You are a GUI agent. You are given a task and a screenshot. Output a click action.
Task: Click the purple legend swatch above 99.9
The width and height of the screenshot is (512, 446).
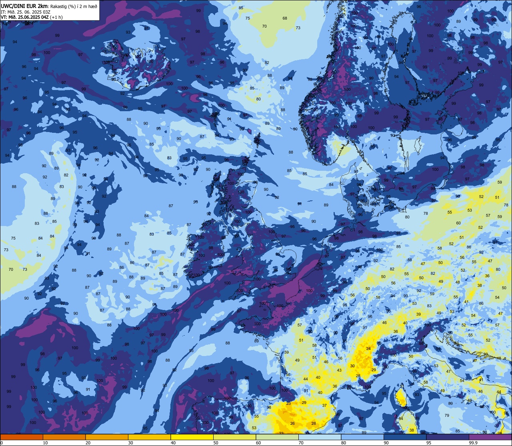pos(490,437)
